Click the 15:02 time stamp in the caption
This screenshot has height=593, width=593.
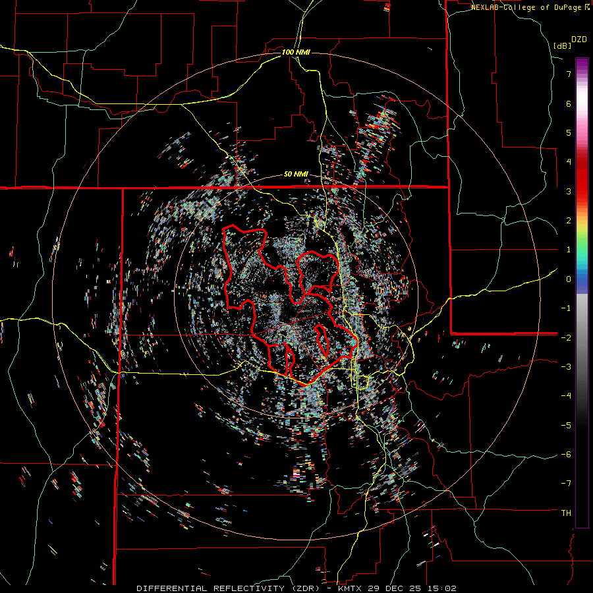tap(441, 588)
